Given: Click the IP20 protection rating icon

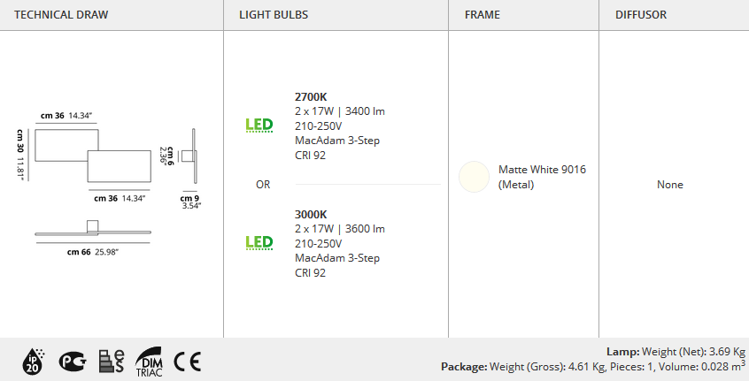Looking at the screenshot, I should point(33,362).
